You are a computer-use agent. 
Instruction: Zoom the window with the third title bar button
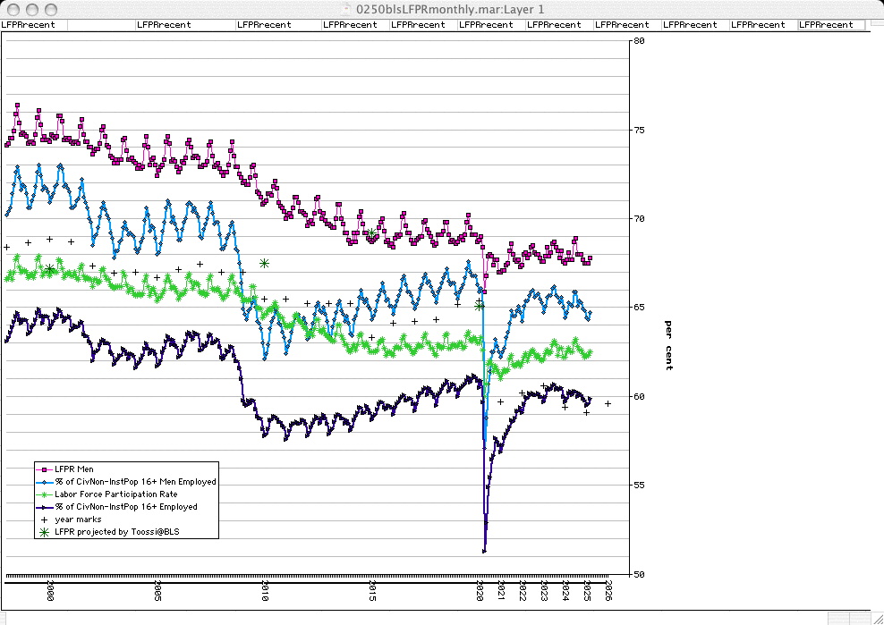click(51, 10)
